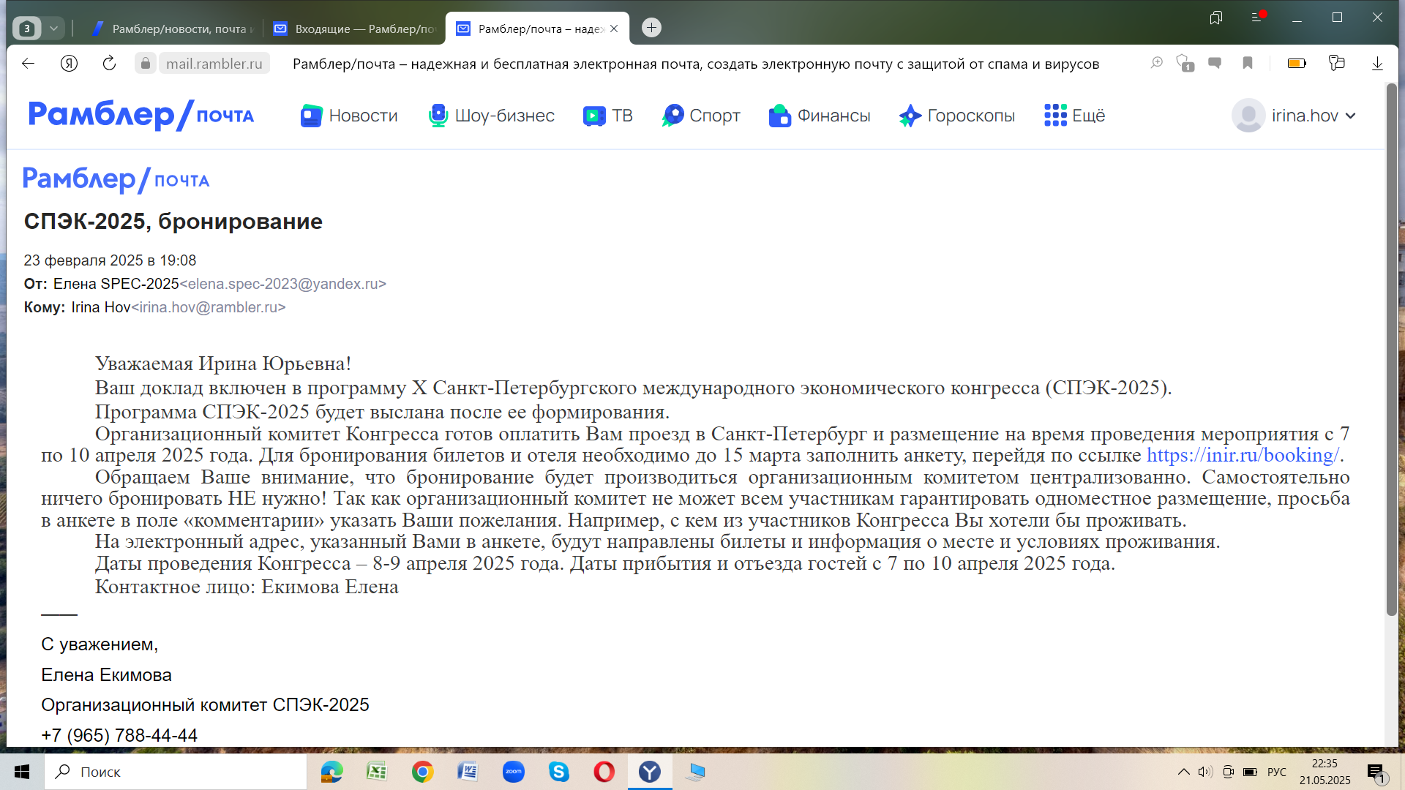This screenshot has width=1405, height=790.
Task: Open the page search zoom icon
Action: [x=1156, y=64]
